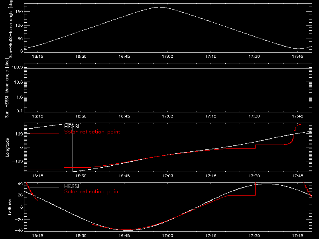Click the 100 tick of Longitude plot
Viewport: 319px width, 239px height.
pos(19,134)
